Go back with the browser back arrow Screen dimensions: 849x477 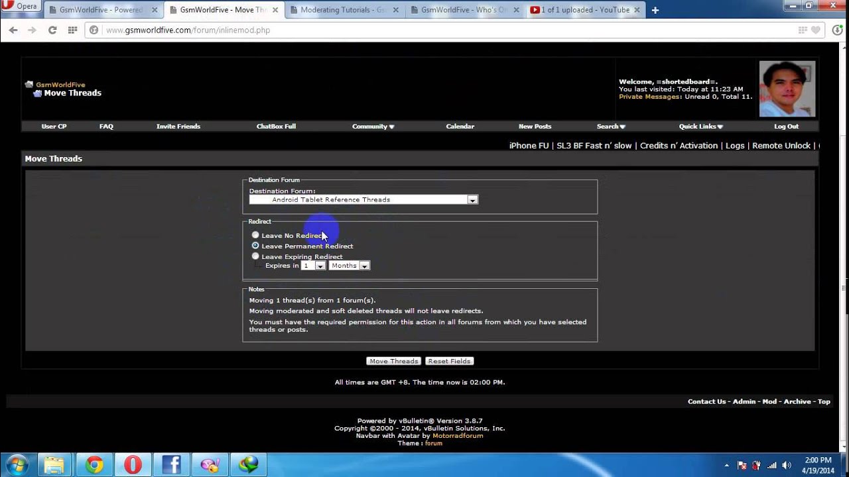(x=13, y=30)
